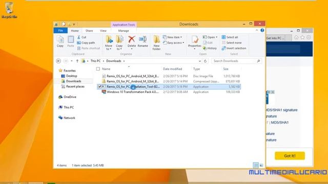Sort files by Date modified column
The height and width of the screenshot is (184, 328).
pyautogui.click(x=173, y=69)
